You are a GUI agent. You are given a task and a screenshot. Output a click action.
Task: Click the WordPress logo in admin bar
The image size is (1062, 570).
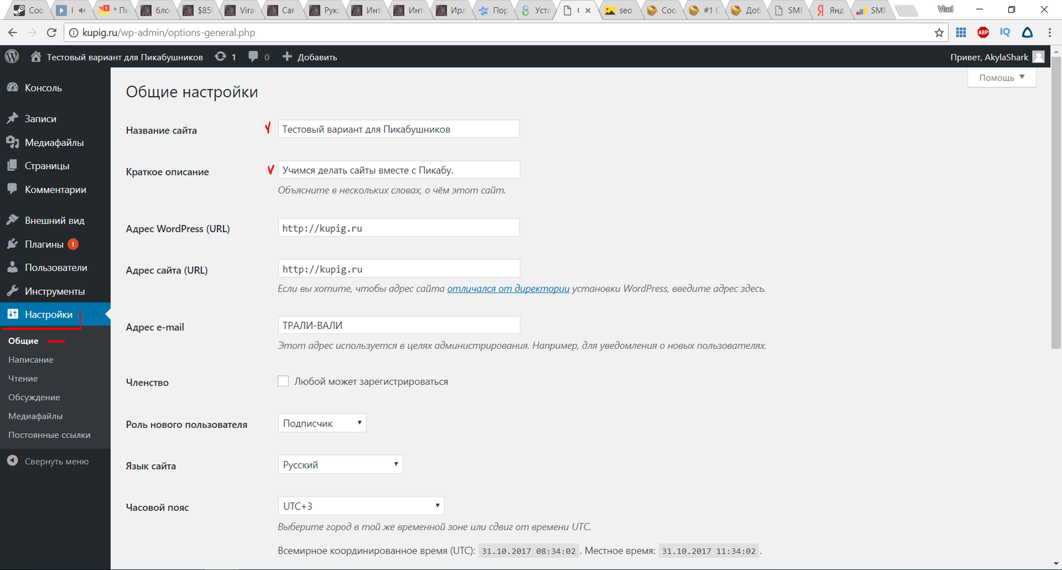12,57
